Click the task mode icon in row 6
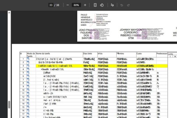This screenshot has width=177, height=118. [28, 76]
